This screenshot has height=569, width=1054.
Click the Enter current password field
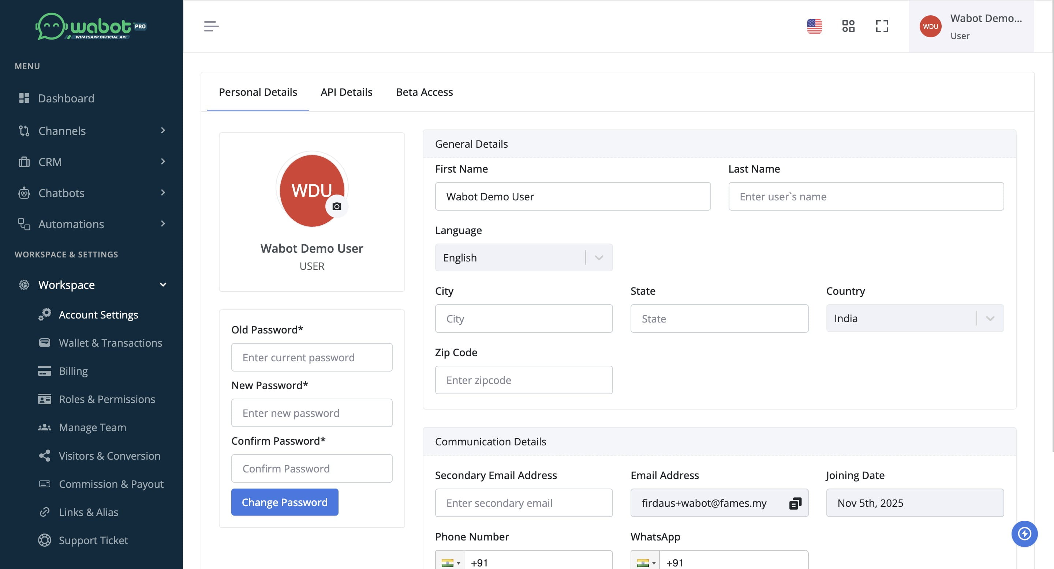click(x=311, y=357)
